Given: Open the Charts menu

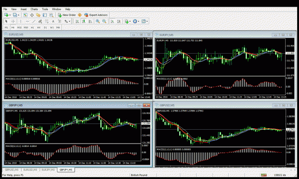Looking at the screenshot, I should (34, 9).
